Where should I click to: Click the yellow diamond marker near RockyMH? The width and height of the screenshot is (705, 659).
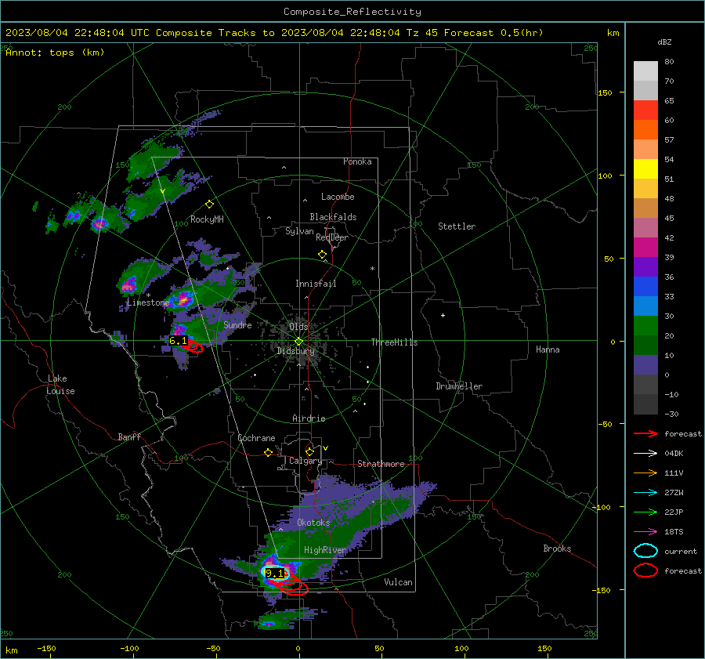click(x=209, y=205)
